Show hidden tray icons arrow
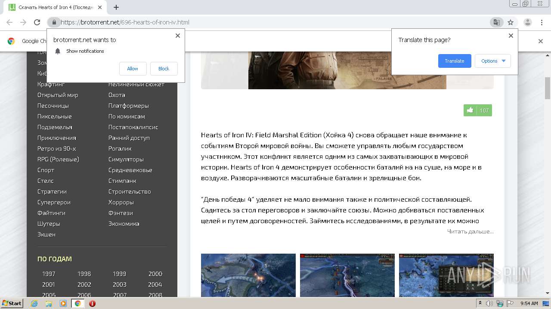This screenshot has height=309, width=551. tap(480, 303)
